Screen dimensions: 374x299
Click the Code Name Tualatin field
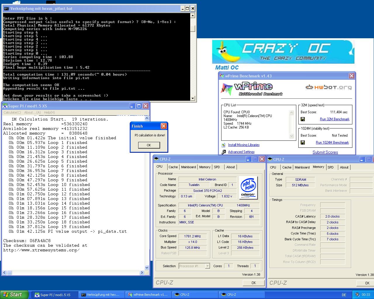pos(194,185)
